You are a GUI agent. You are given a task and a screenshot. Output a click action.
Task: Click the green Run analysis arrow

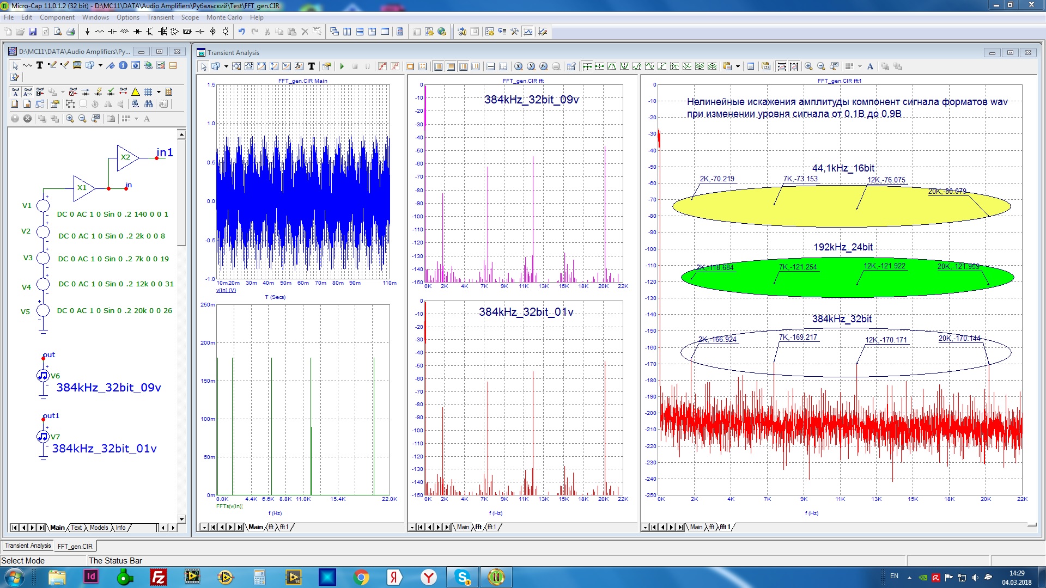342,66
